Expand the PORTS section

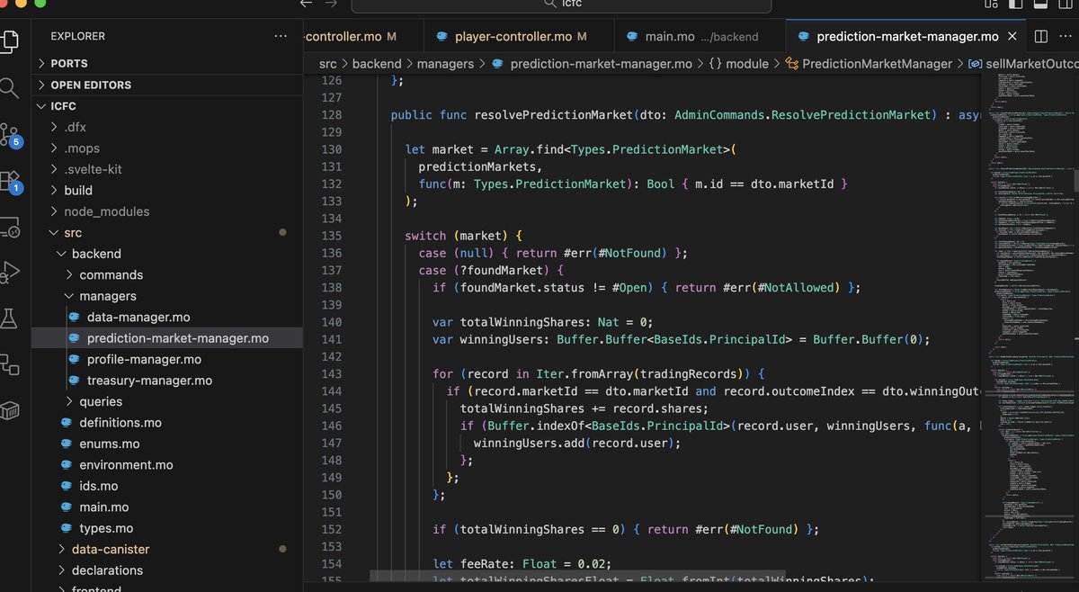[x=166, y=63]
